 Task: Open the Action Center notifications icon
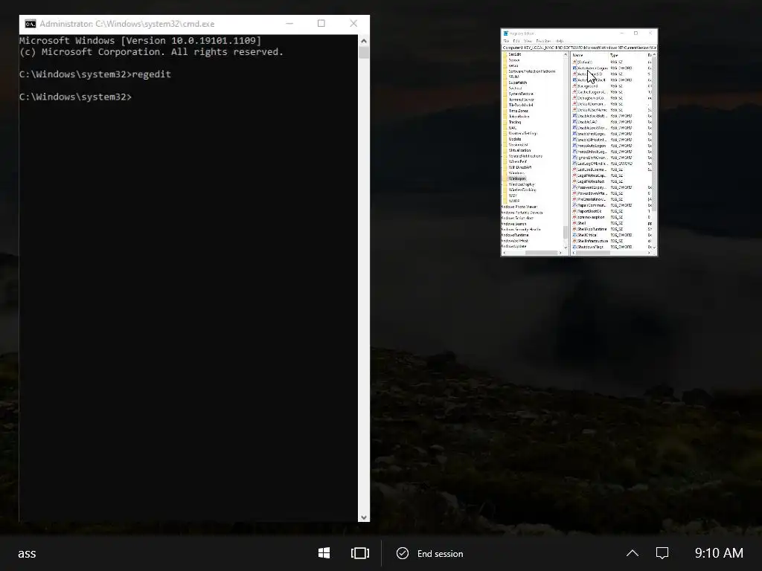click(x=662, y=553)
